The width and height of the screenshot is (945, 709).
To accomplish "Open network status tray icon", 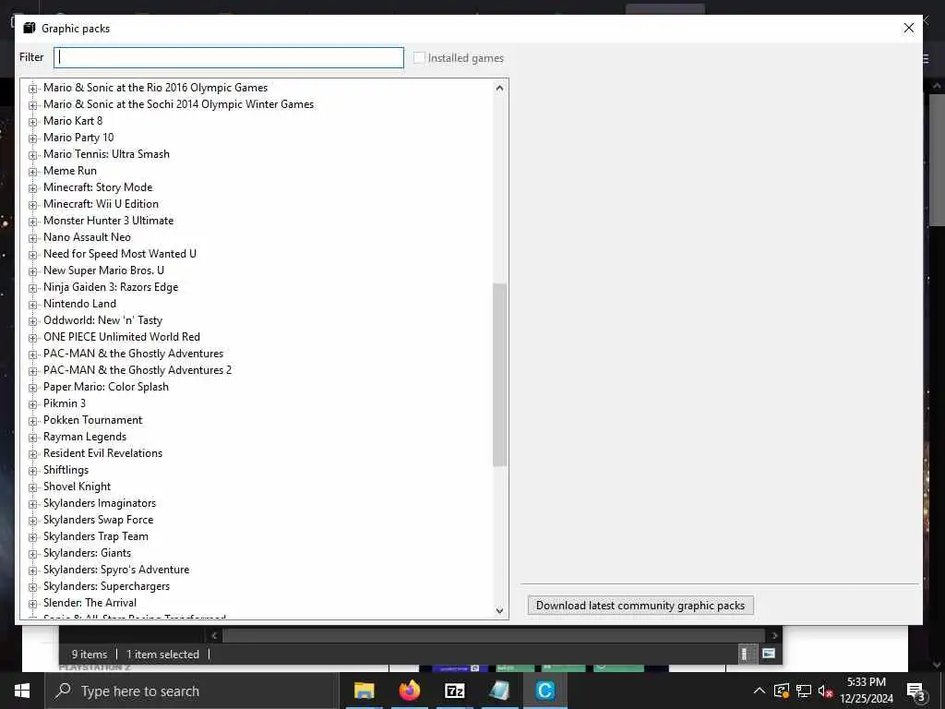I will pyautogui.click(x=804, y=691).
